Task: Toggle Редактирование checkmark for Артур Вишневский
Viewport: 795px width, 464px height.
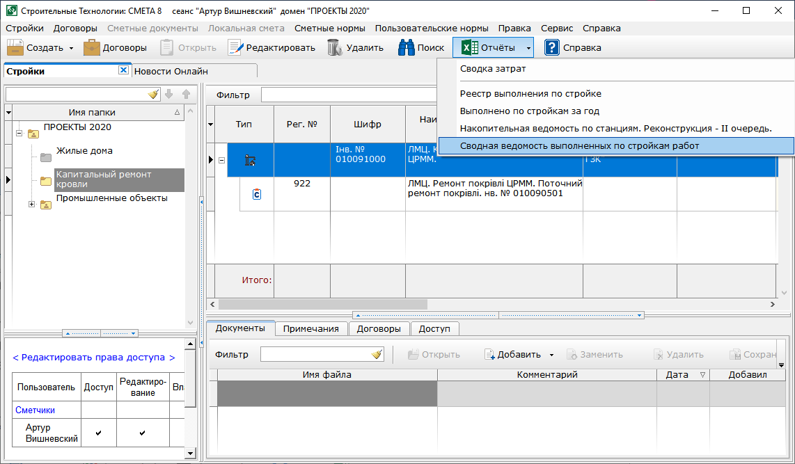Action: click(x=143, y=433)
